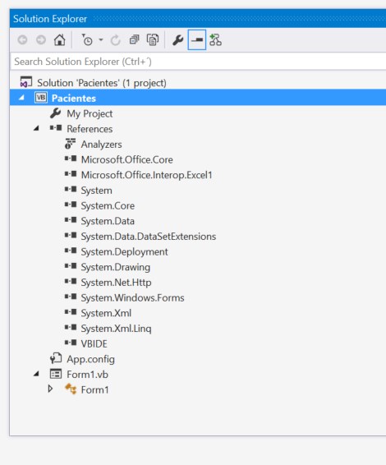
Task: Click the Search Solution Explorer field
Action: coord(198,62)
